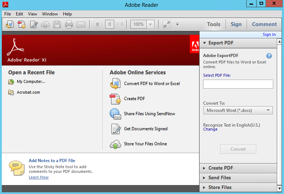Click the read mode expand arrows icon
Screen dimensions: 284x194
click(167, 24)
